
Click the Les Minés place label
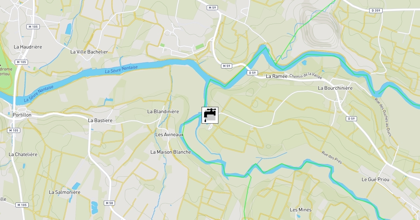[x=301, y=210]
